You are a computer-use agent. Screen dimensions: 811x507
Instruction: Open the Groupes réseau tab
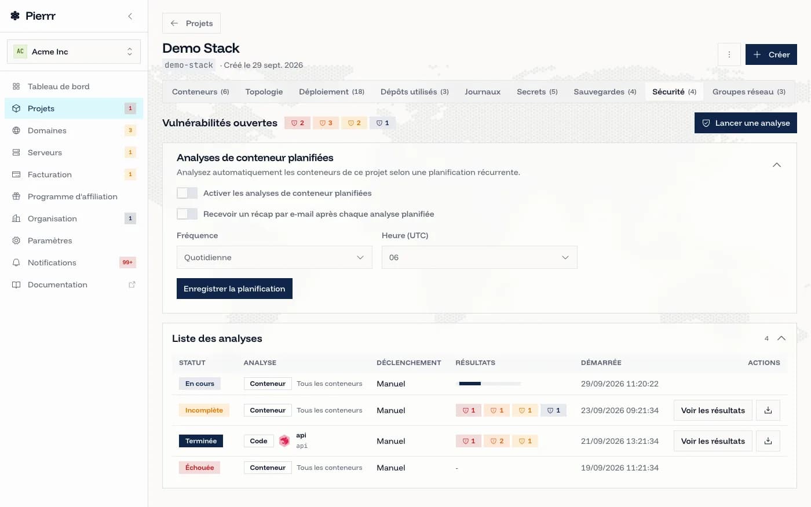coord(749,92)
